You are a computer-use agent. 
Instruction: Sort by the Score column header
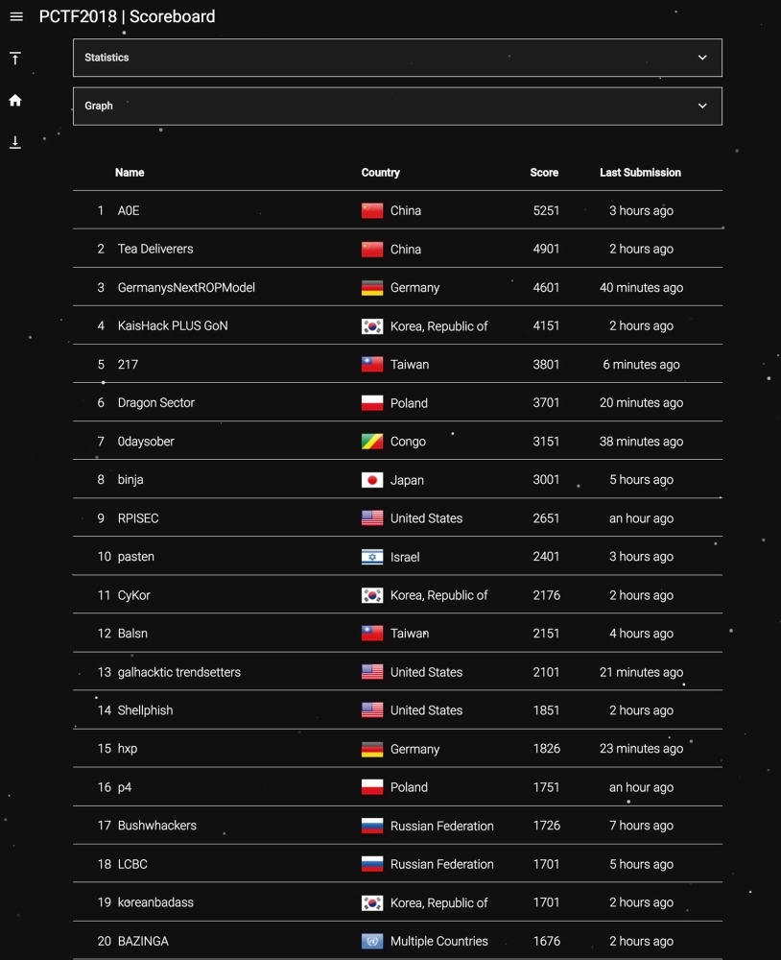click(x=544, y=173)
